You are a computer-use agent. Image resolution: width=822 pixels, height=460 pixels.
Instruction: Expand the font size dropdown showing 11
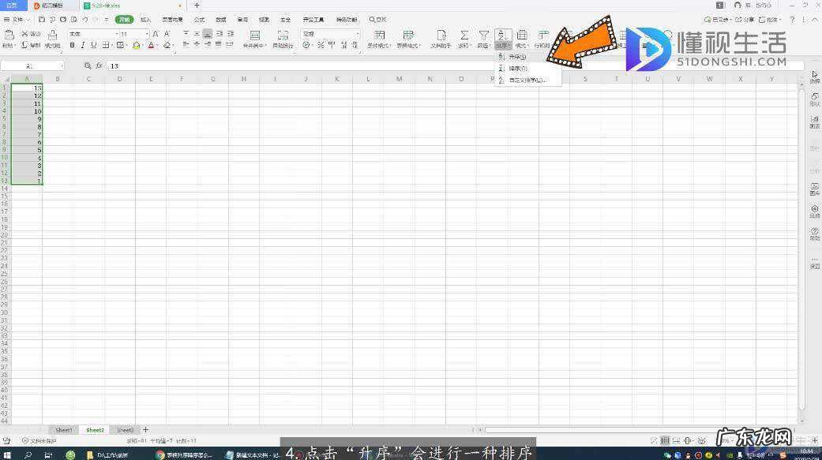[x=147, y=34]
